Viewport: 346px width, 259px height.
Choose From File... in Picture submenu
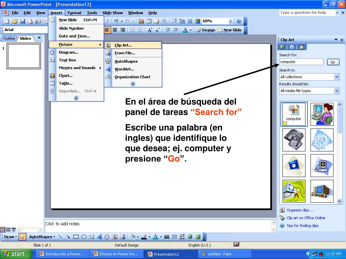pos(133,53)
